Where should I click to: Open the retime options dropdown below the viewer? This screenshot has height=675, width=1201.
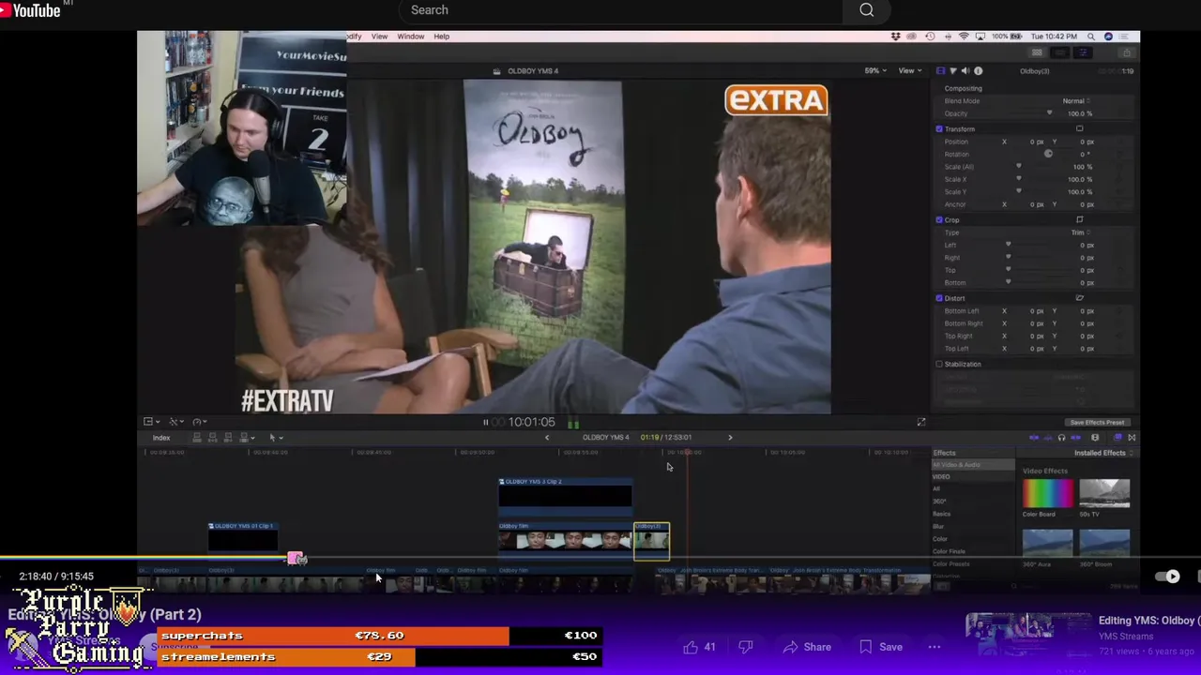(199, 422)
